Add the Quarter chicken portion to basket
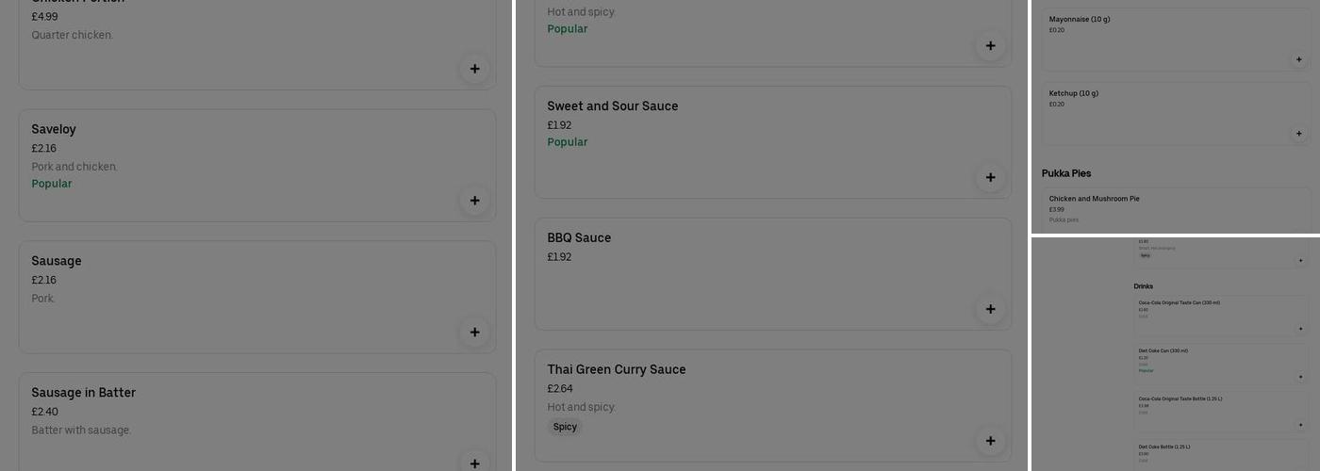1320x471 pixels. point(474,69)
